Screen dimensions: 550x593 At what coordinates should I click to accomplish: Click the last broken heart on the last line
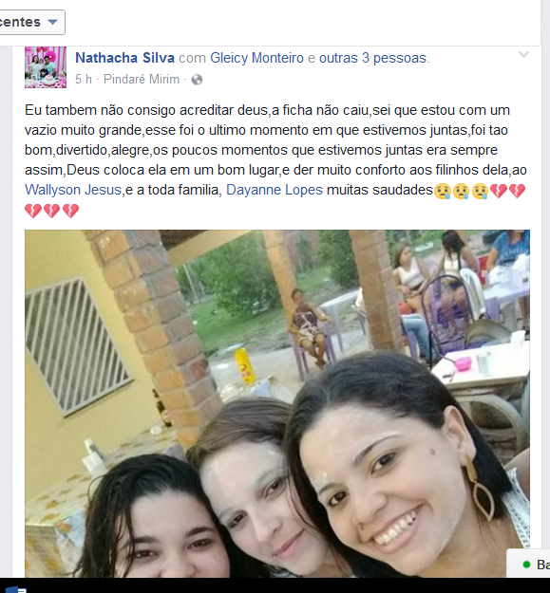point(70,211)
